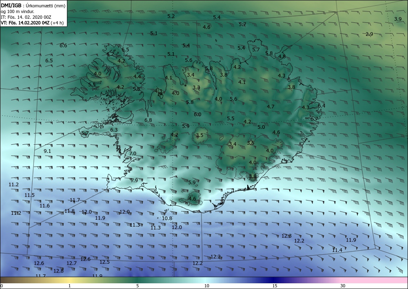
Task: Click the "DMI/IGB : Úrkomumætti (mm)" title line
Action: [x=33, y=5]
